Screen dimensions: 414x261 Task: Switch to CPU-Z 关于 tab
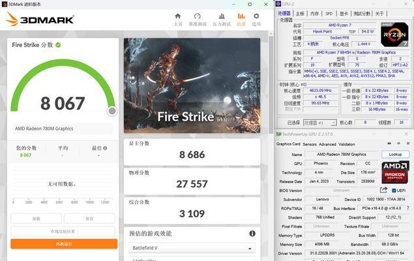(x=379, y=14)
